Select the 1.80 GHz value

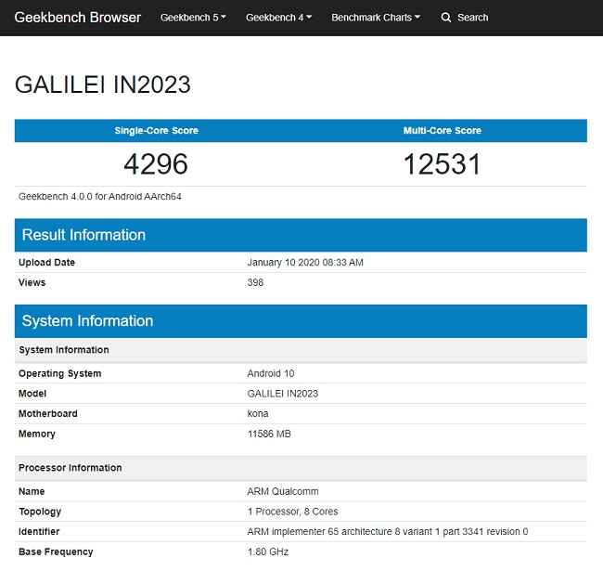tap(268, 552)
